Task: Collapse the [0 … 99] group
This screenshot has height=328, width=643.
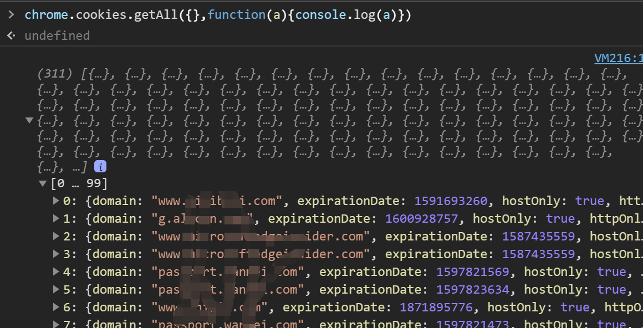Action: [x=42, y=183]
